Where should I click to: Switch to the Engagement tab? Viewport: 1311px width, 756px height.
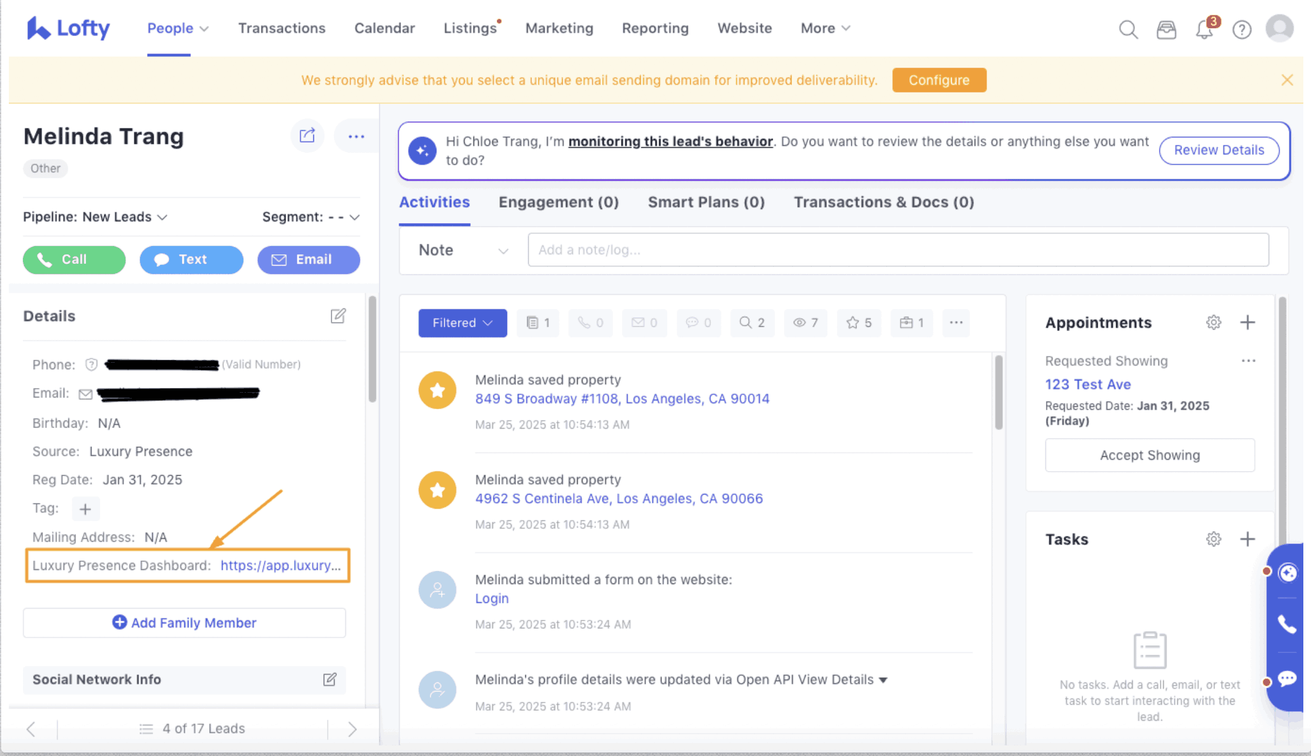[x=558, y=203]
